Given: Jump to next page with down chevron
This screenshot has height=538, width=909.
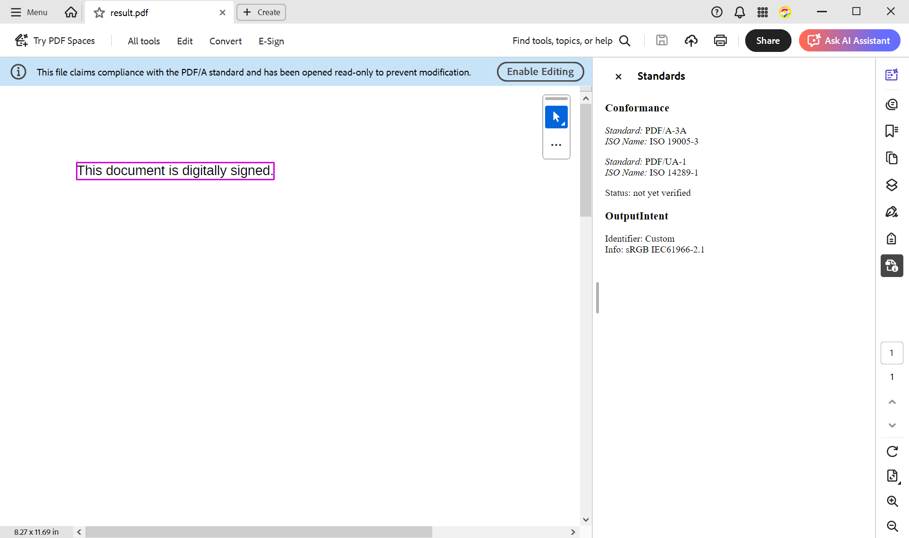Looking at the screenshot, I should [892, 425].
